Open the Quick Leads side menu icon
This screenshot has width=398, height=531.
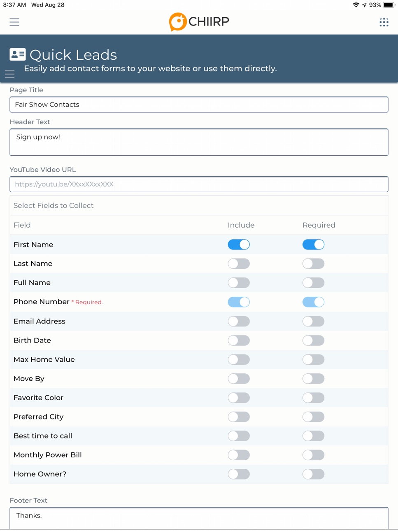pyautogui.click(x=9, y=74)
